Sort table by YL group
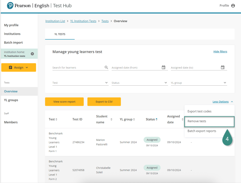 coord(134,119)
